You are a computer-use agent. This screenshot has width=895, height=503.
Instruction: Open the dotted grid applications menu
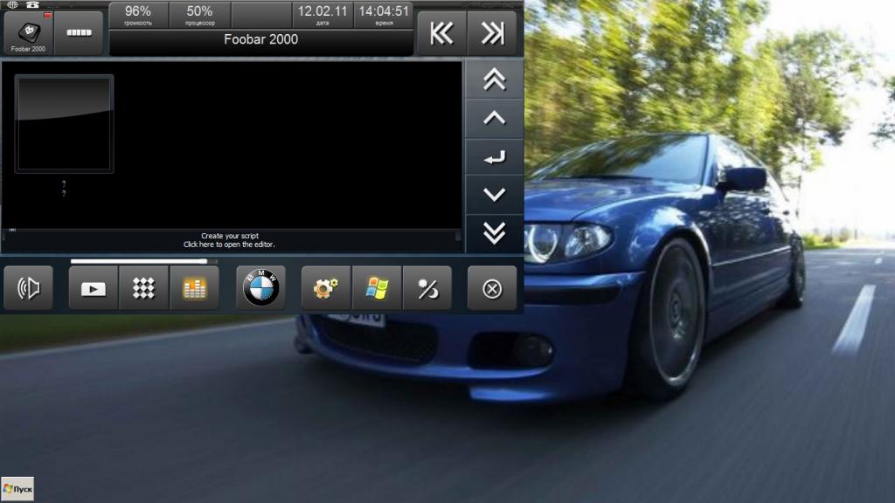(x=143, y=288)
